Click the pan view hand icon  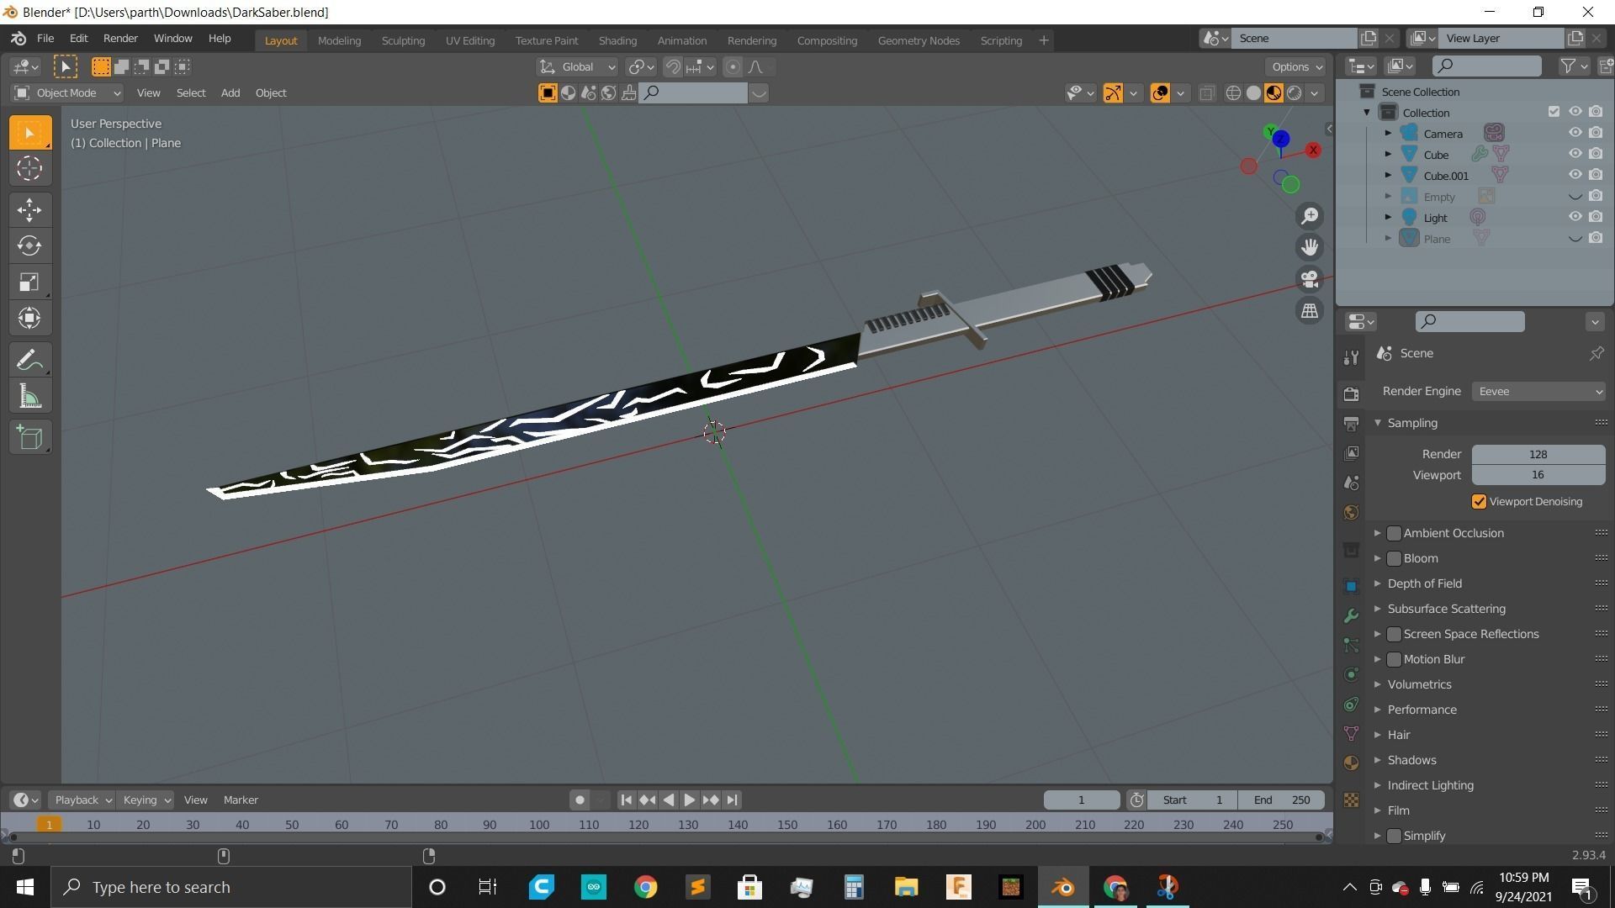(x=1310, y=247)
